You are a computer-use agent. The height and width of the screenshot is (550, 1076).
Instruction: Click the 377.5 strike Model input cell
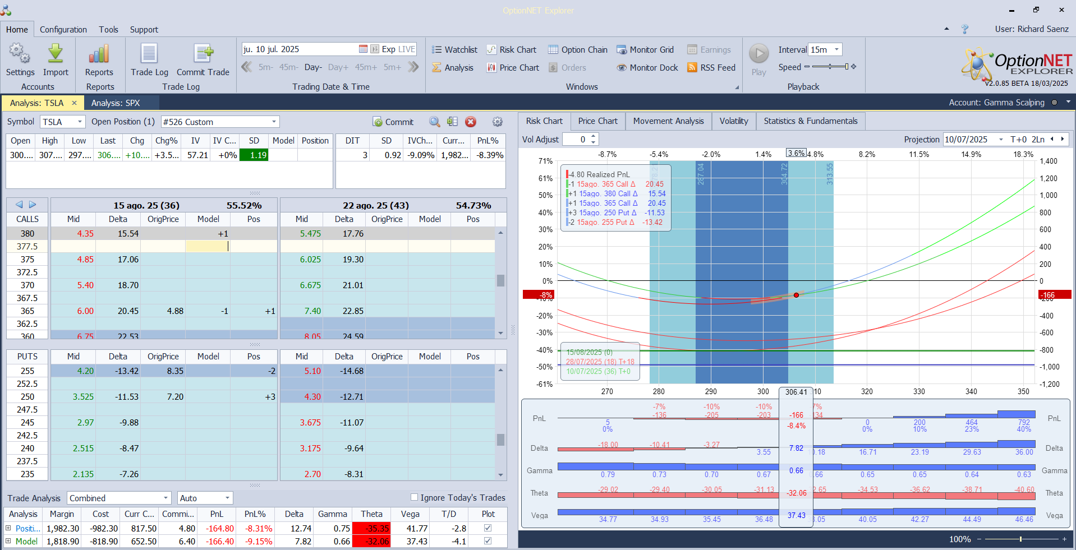[208, 247]
